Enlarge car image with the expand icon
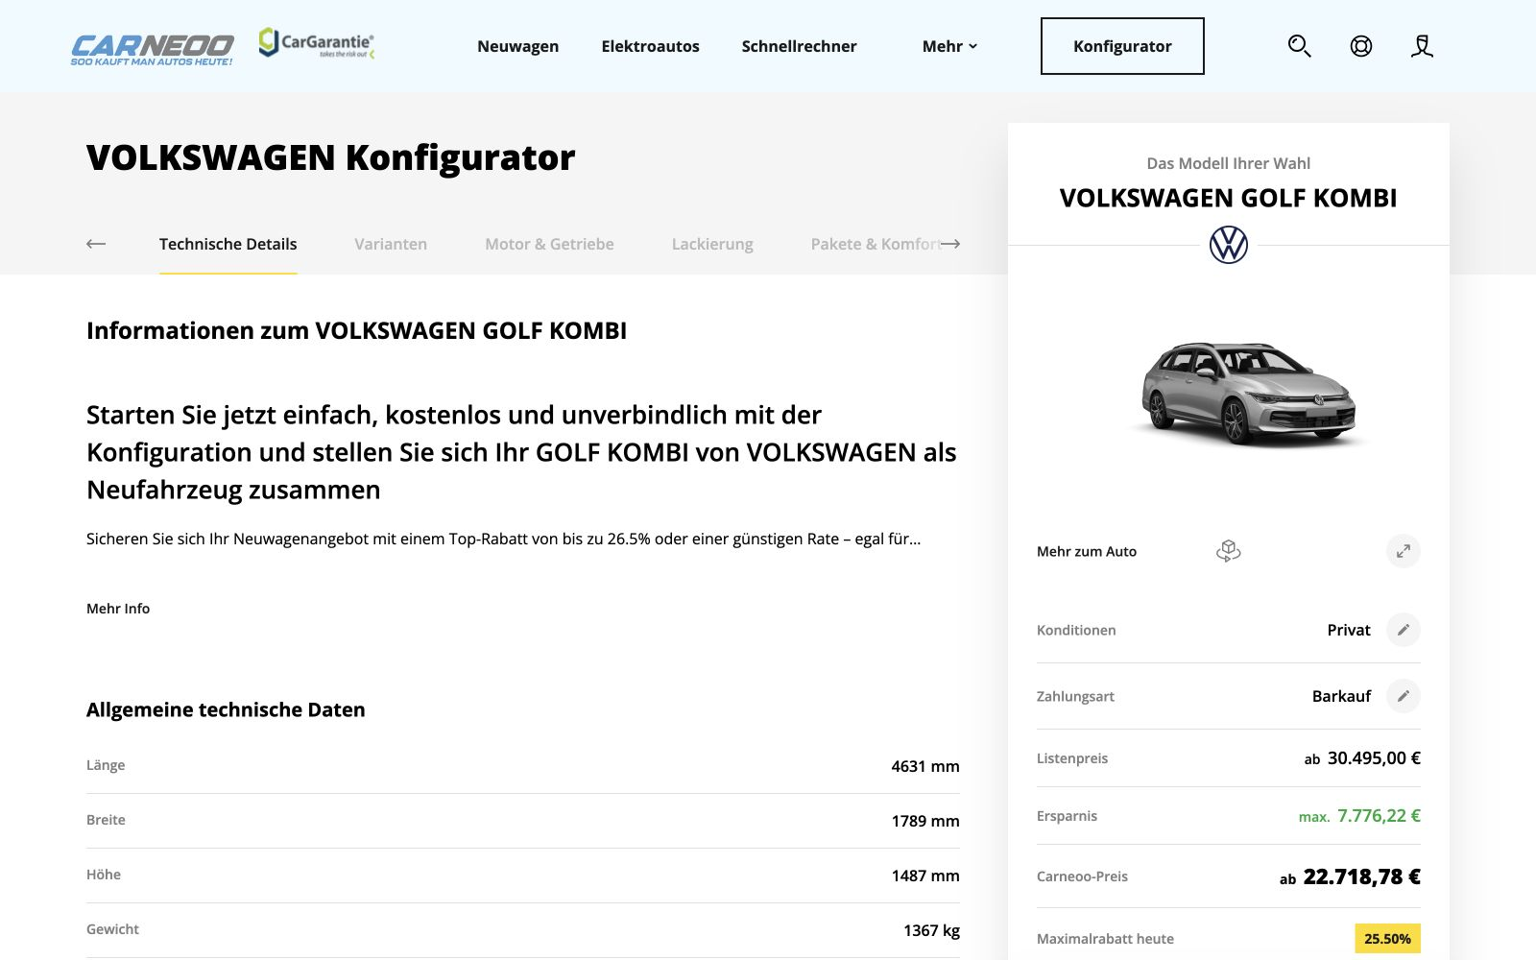Image resolution: width=1536 pixels, height=960 pixels. point(1403,551)
